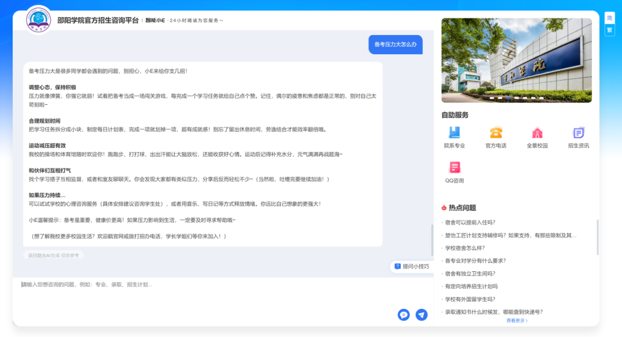Screen dimensions: 622x337
Task: Click the paper plane send icon
Action: (422, 315)
